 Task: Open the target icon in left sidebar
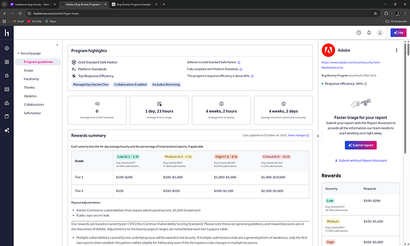7,49
